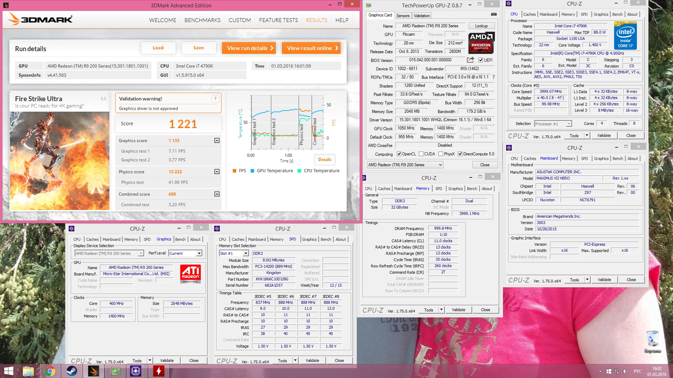The width and height of the screenshot is (673, 378).
Task: Click the HELP tab in 3DMark
Action: (x=342, y=20)
